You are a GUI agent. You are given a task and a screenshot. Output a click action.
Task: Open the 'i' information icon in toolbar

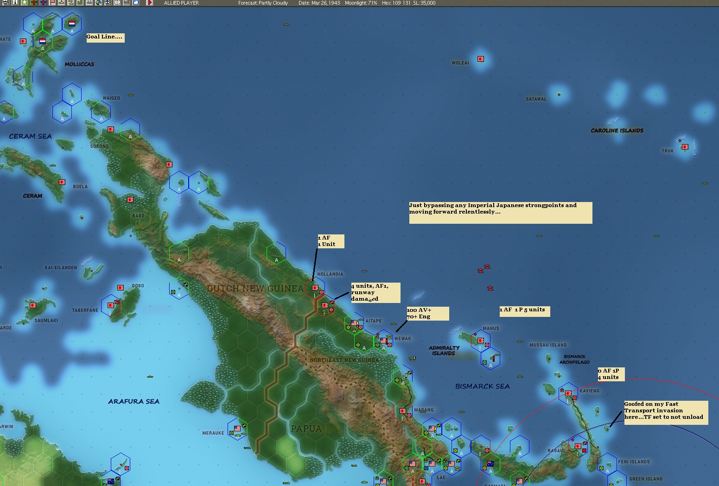pos(15,2)
